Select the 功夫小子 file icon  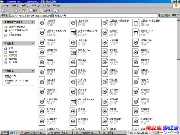tap(104, 62)
